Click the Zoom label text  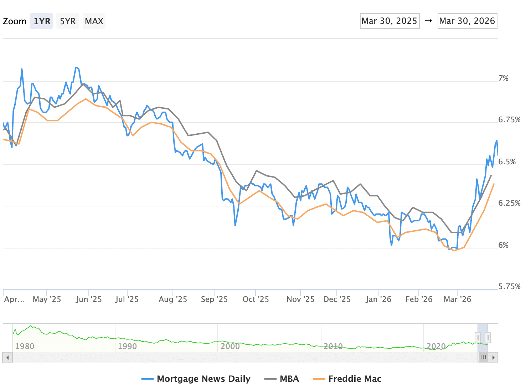pos(15,21)
